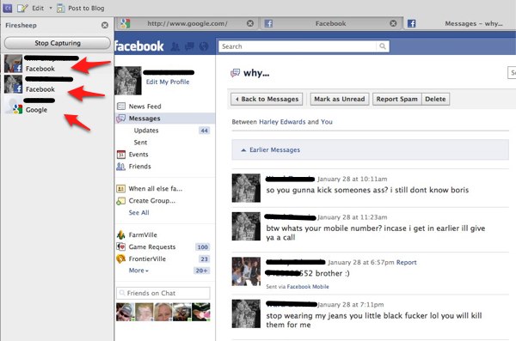Open the 'When all else fa...' group
This screenshot has width=516, height=341.
(x=156, y=189)
